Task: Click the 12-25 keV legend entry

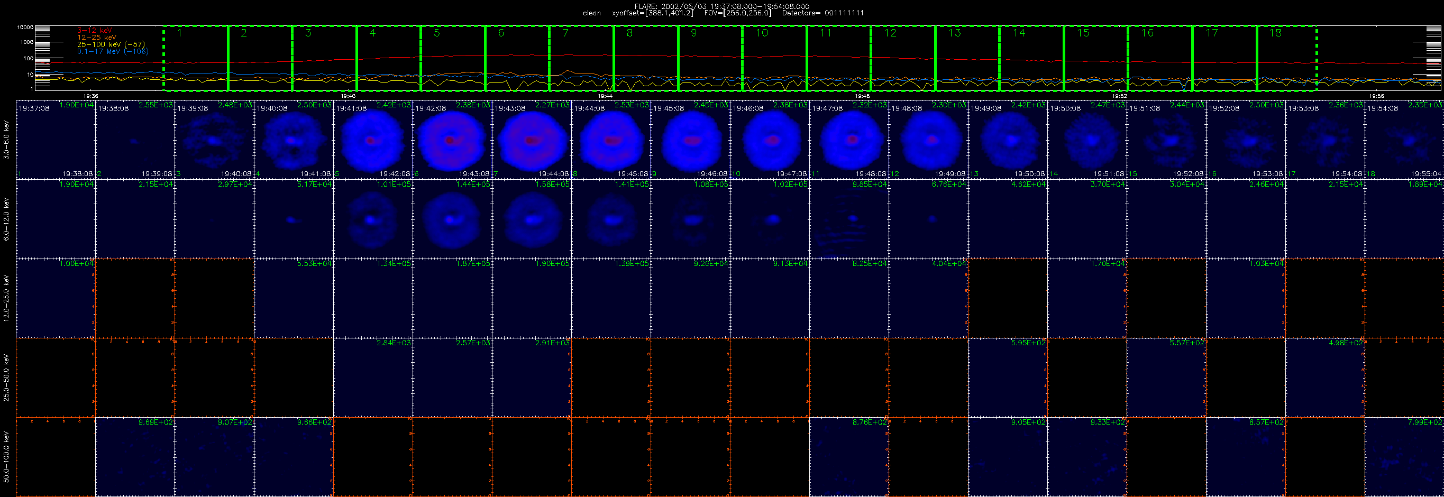Action: click(x=97, y=38)
